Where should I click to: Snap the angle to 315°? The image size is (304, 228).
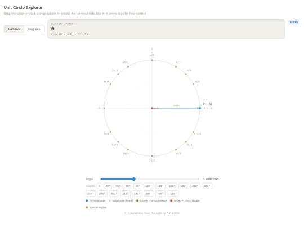pyautogui.click(x=126, y=194)
